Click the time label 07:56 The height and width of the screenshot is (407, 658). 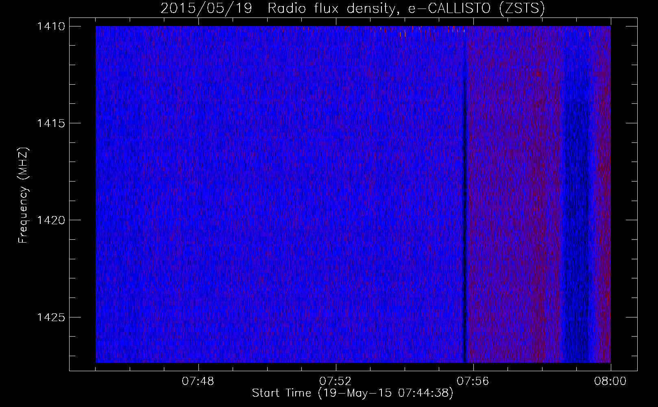click(473, 381)
